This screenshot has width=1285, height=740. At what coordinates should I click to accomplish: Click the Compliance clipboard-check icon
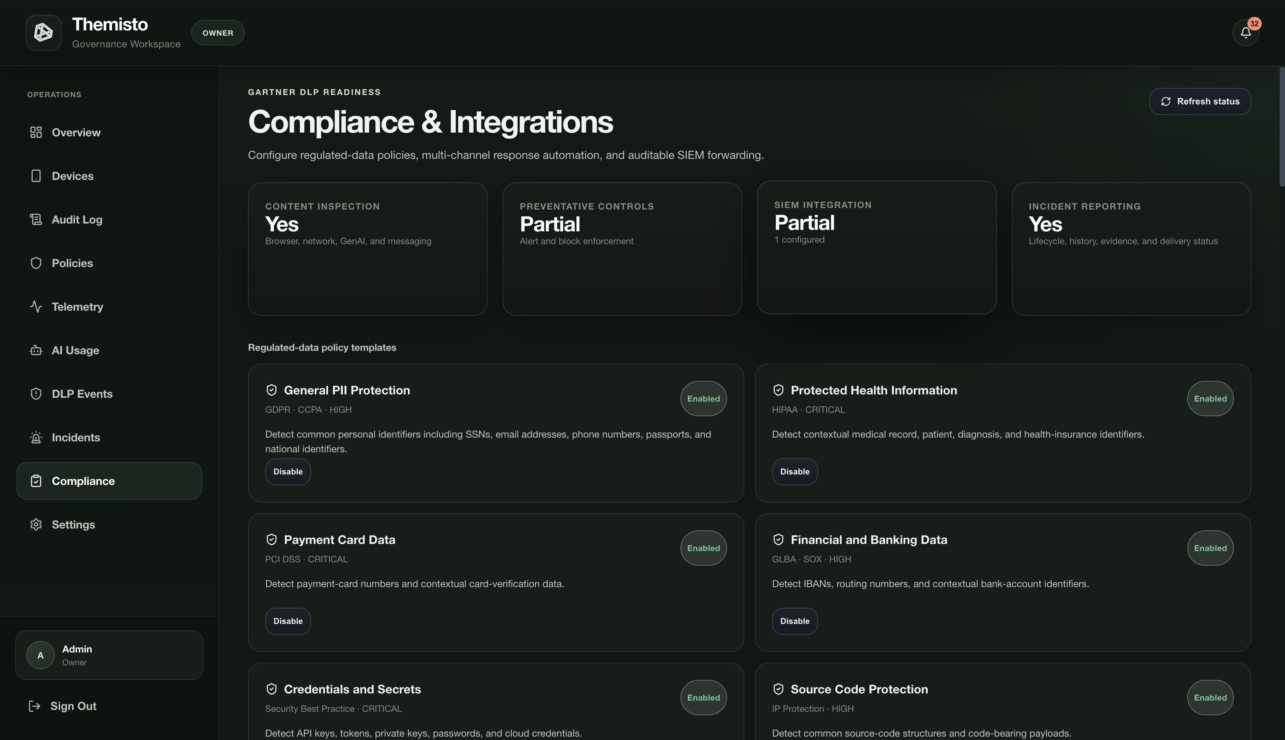click(x=36, y=481)
